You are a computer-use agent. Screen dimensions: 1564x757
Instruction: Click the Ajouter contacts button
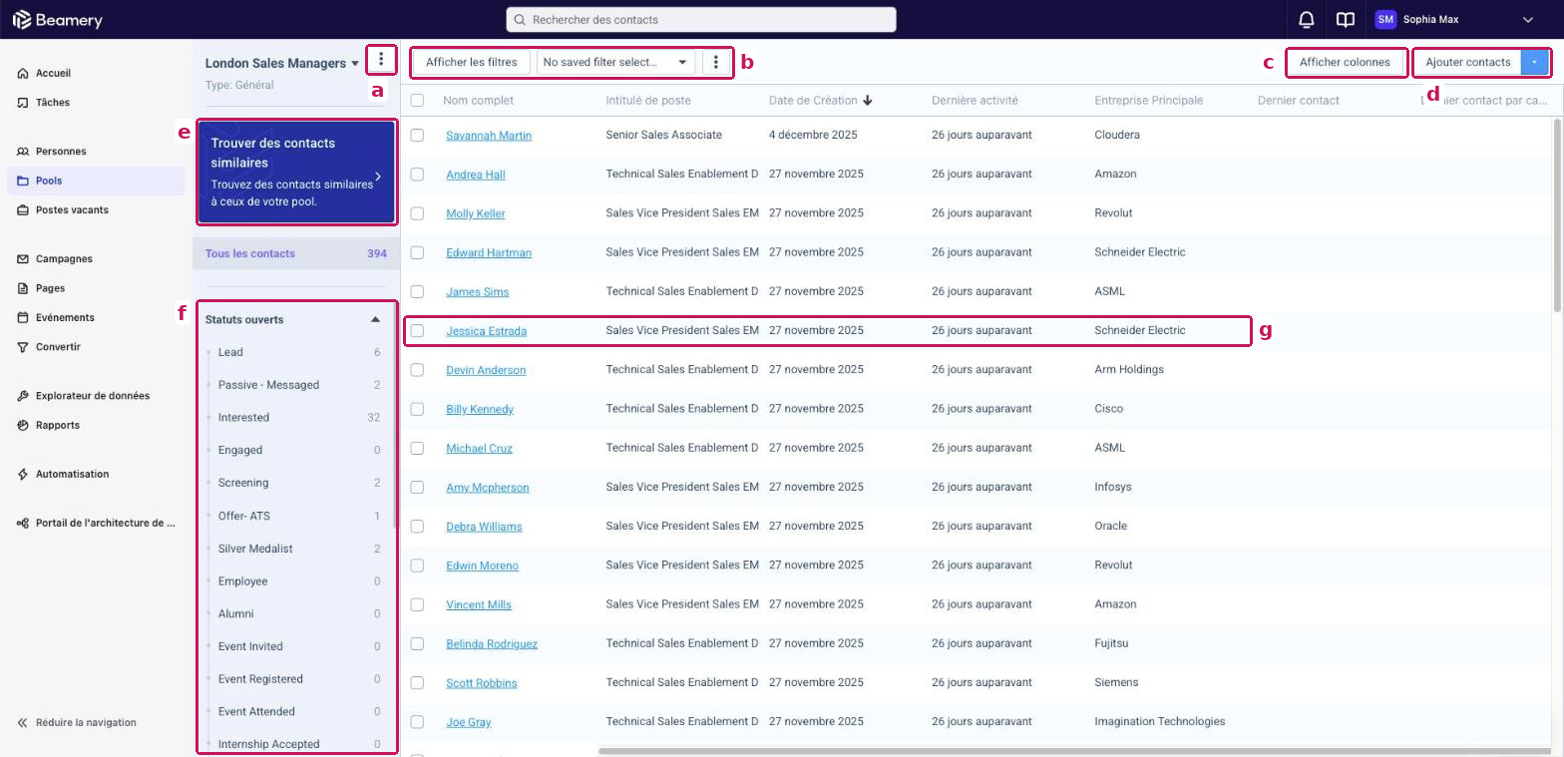[x=1467, y=62]
